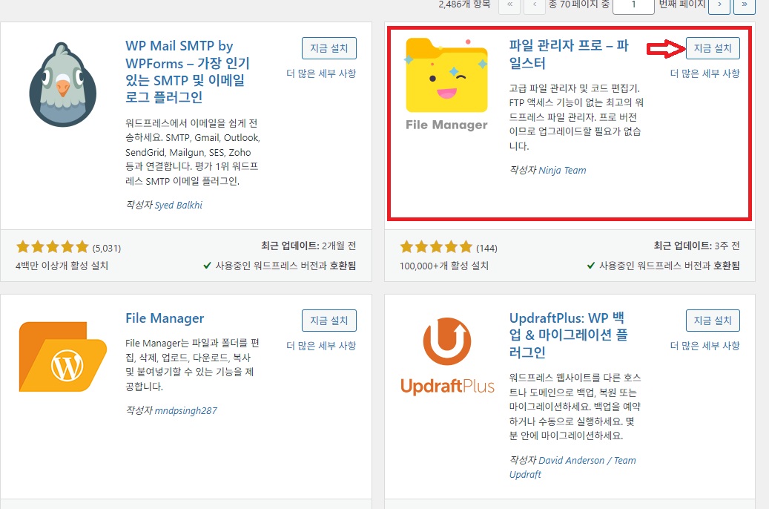Go to the next page with › icon
769x509 pixels.
click(720, 7)
